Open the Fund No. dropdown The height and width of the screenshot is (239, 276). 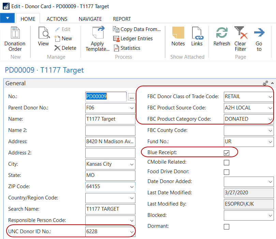pyautogui.click(x=270, y=141)
